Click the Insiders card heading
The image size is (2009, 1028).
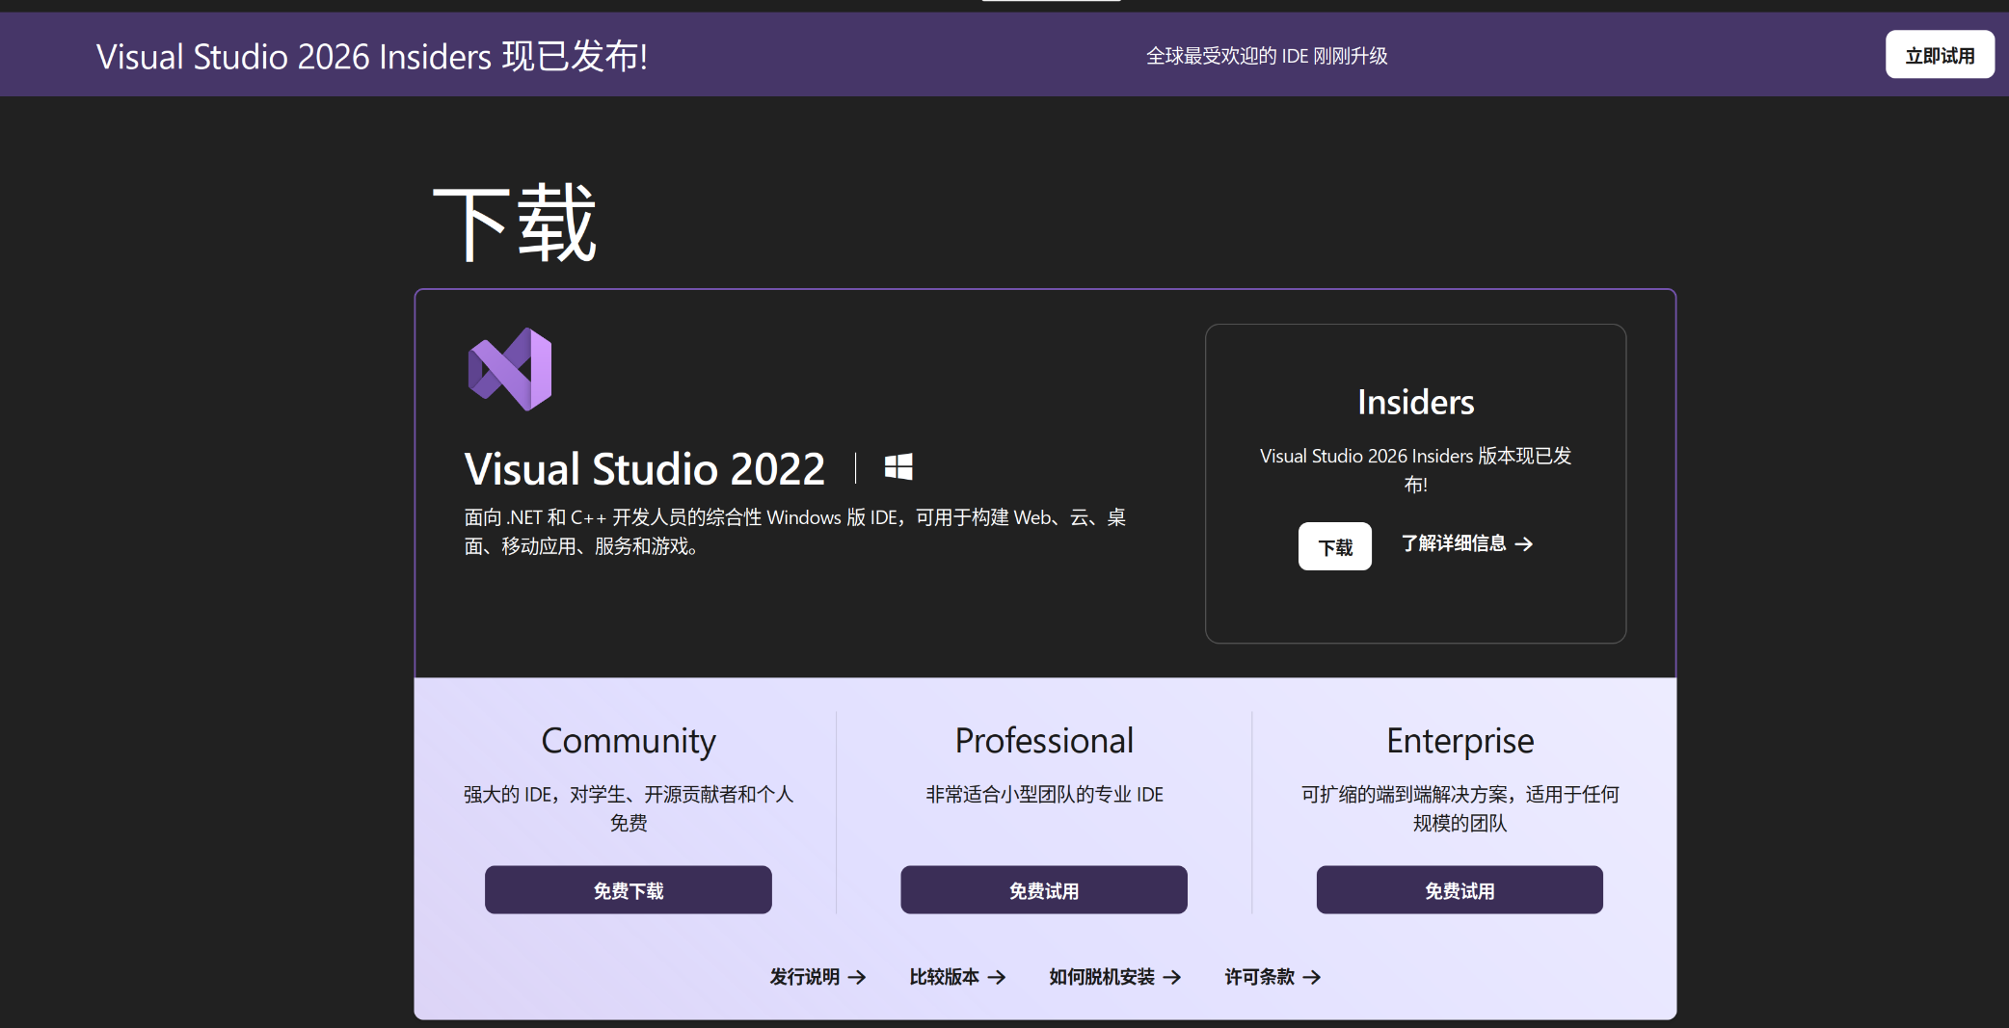(1415, 402)
